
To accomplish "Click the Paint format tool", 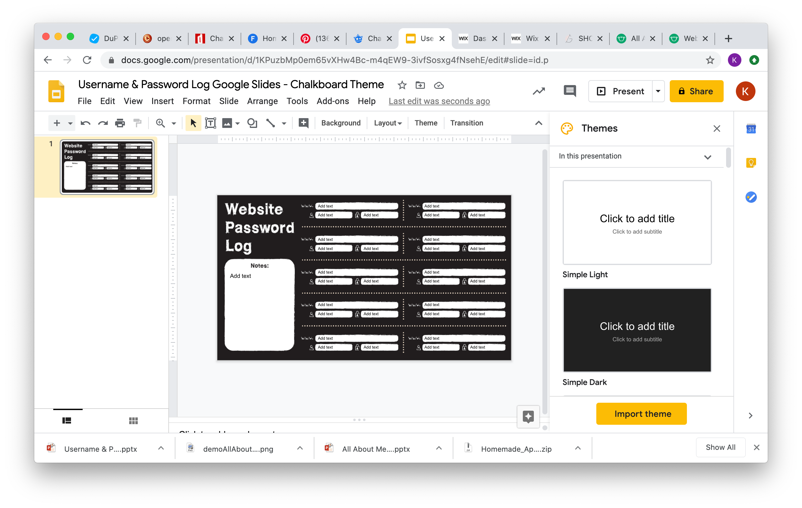I will point(137,123).
